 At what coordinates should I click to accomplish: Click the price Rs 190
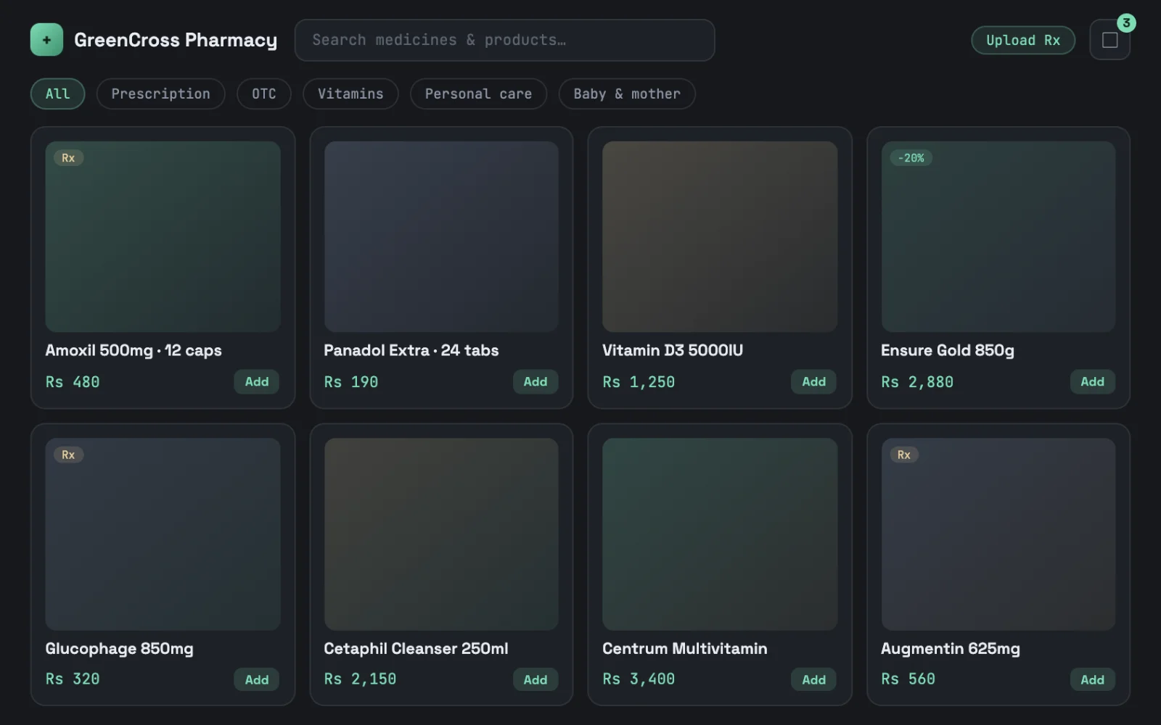click(x=351, y=382)
